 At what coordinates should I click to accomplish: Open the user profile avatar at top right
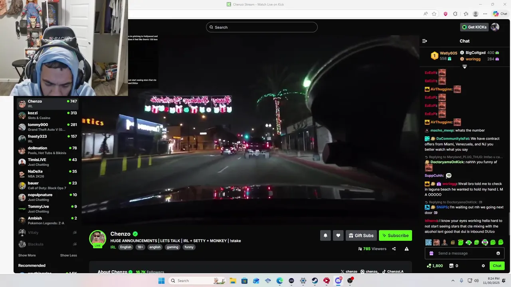click(495, 27)
